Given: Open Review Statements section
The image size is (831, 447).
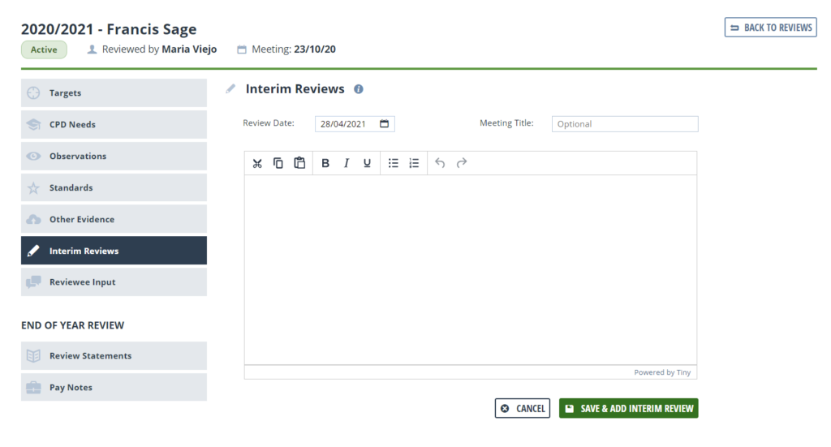Looking at the screenshot, I should (x=114, y=355).
